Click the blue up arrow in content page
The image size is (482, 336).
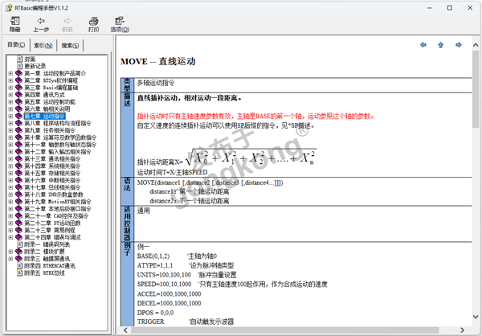(440, 44)
